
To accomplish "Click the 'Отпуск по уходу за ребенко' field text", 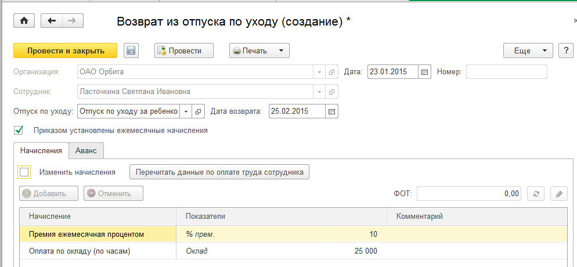I will pos(129,111).
